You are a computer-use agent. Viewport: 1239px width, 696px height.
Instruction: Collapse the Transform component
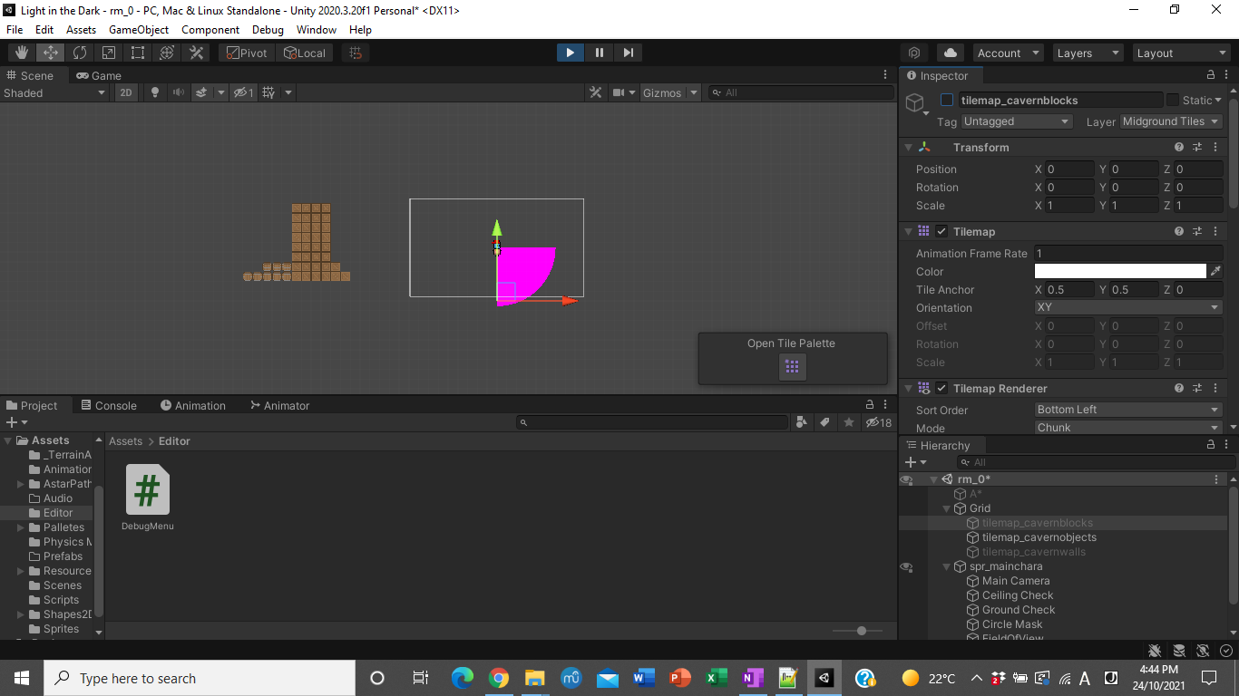pyautogui.click(x=908, y=147)
